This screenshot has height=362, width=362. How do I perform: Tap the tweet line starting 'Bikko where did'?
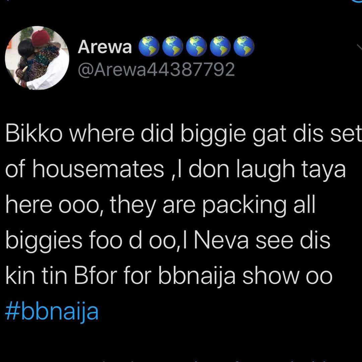(x=184, y=135)
